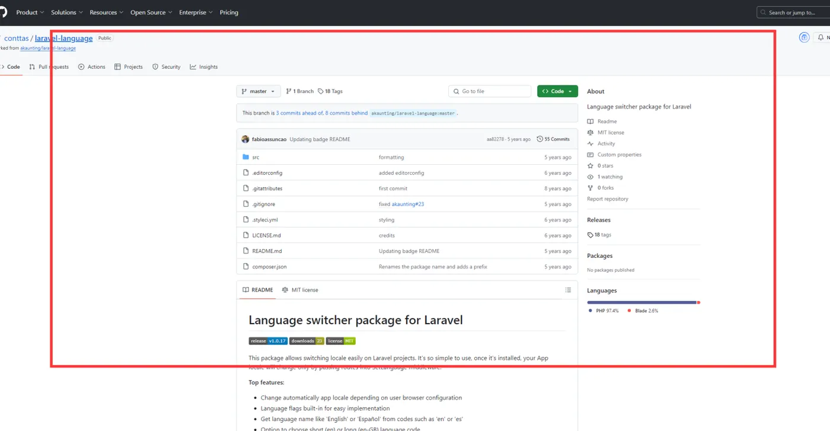Open the Projects tab
This screenshot has width=830, height=431.
click(x=129, y=67)
